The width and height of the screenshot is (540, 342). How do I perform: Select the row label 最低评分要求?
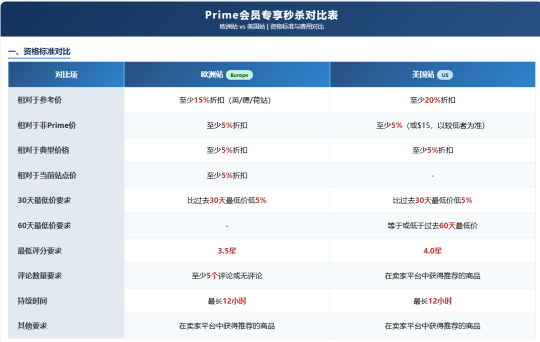39,250
